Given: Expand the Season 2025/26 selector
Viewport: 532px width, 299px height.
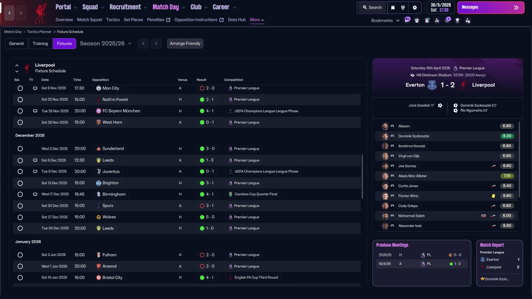Looking at the screenshot, I should click(106, 43).
